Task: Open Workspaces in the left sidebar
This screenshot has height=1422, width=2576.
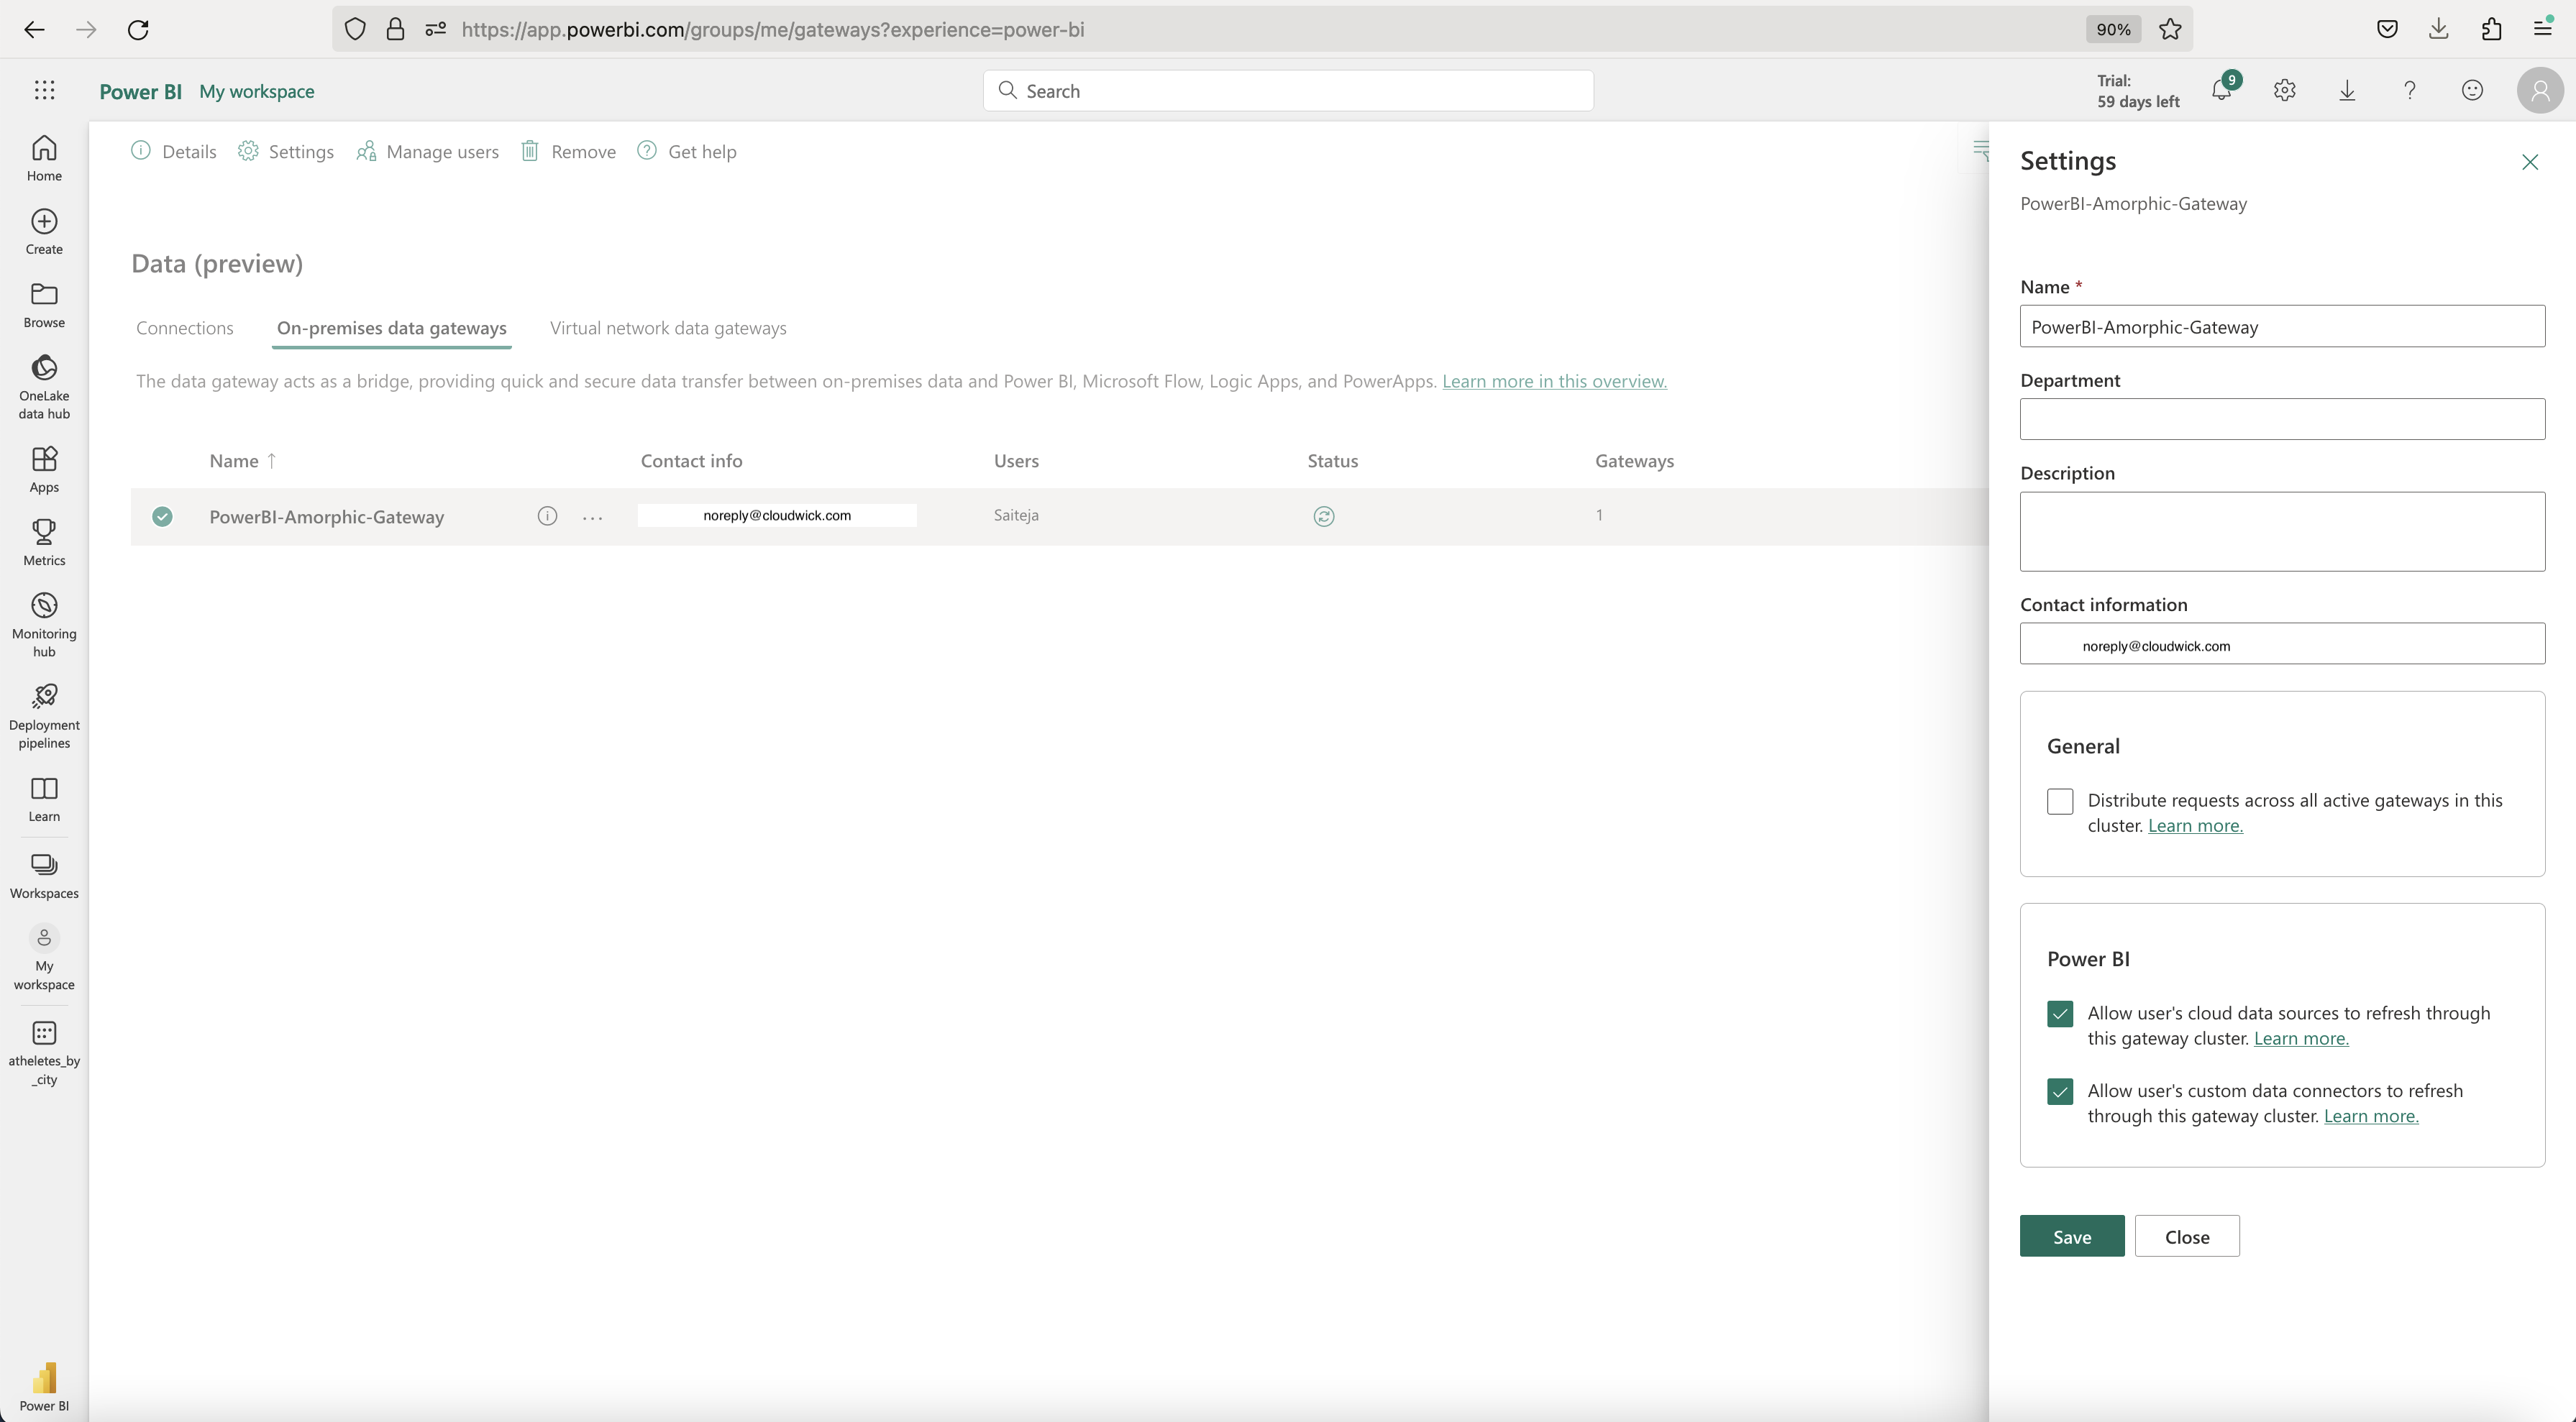Action: [x=44, y=876]
